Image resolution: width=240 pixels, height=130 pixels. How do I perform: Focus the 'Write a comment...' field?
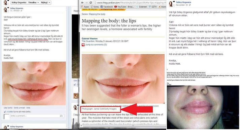pos(37,116)
